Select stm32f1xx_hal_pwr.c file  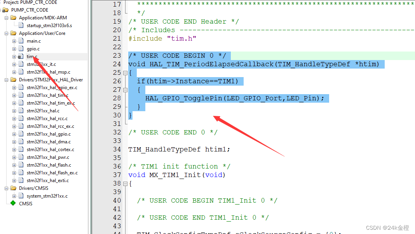pos(48,157)
